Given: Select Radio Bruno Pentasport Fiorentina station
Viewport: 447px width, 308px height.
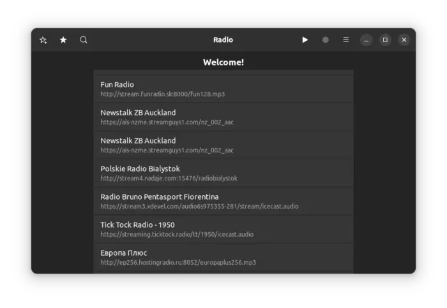Looking at the screenshot, I should [x=223, y=202].
